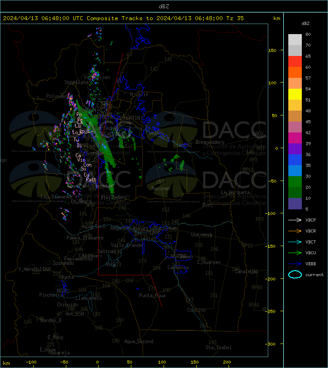Click the Pampa_Diamante map label
This screenshot has width=328, height=368.
[x=85, y=238]
